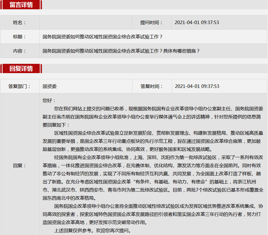Click the 回复详情 section header
The width and height of the screenshot is (268, 235).
(x=21, y=68)
